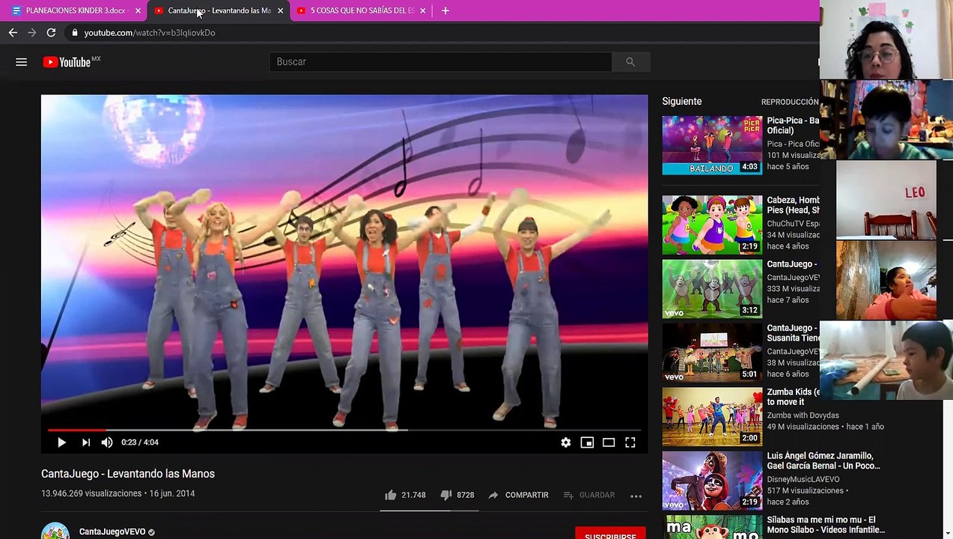
Task: Mute the video volume
Action: [107, 442]
